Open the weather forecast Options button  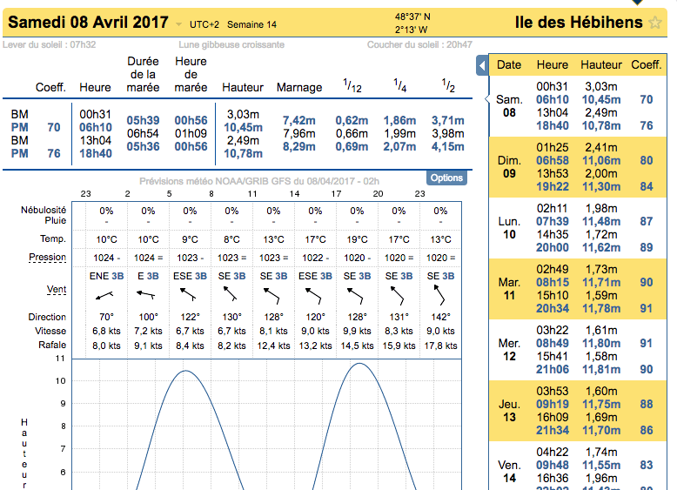(x=446, y=178)
